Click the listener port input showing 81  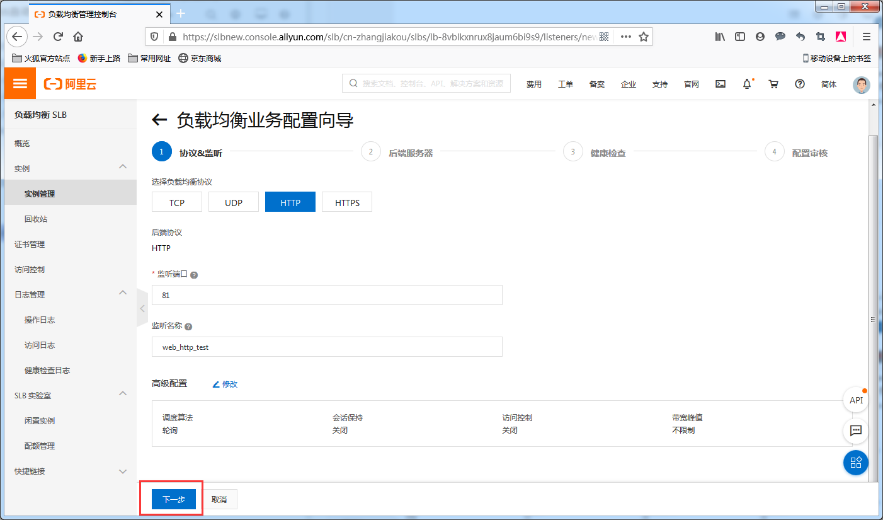tap(327, 295)
